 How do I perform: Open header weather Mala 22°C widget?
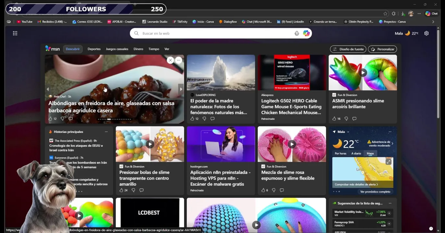point(406,33)
